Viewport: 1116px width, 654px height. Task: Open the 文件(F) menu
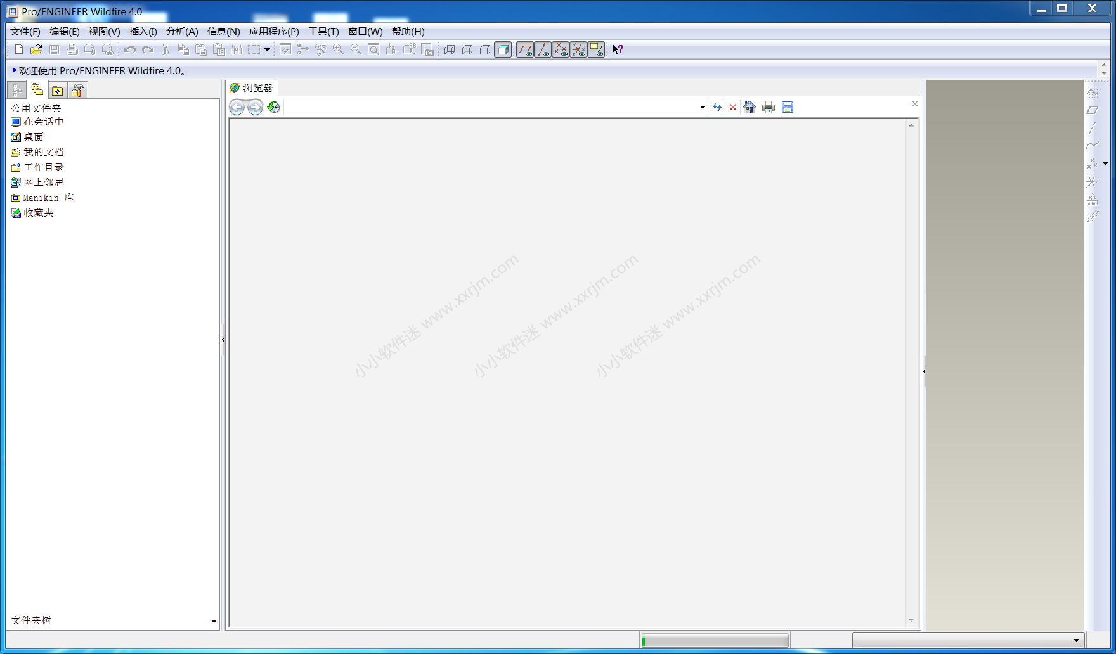pos(25,32)
